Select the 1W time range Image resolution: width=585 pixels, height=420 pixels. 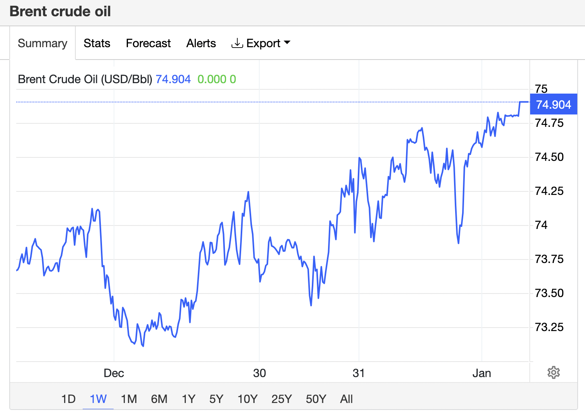coord(98,399)
